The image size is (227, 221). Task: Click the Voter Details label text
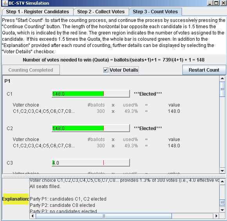coord(124,70)
